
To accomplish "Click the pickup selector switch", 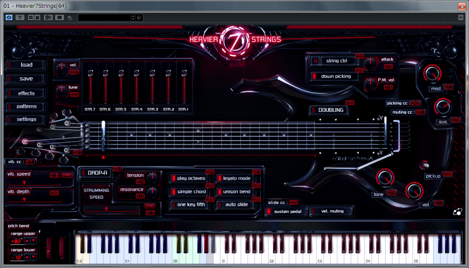I will click(426, 165).
